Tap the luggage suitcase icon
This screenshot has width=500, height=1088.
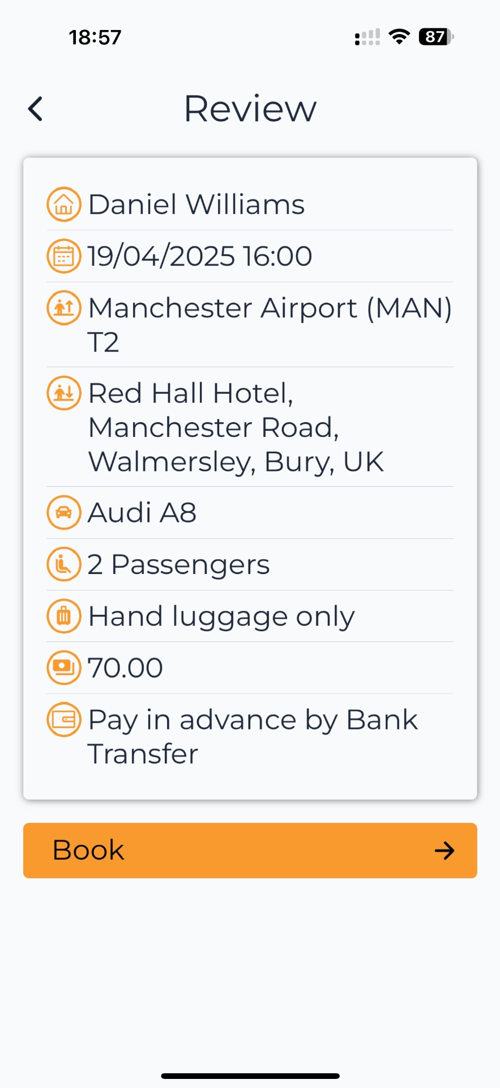(x=63, y=616)
